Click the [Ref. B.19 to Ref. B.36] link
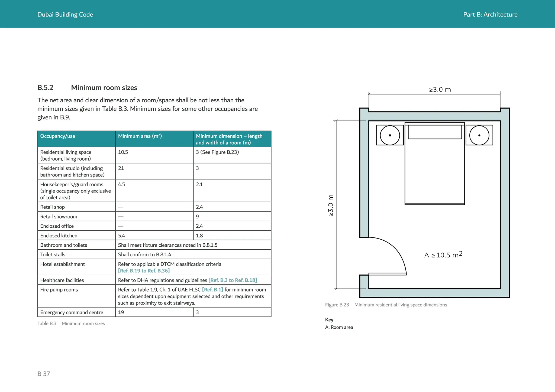 144,271
